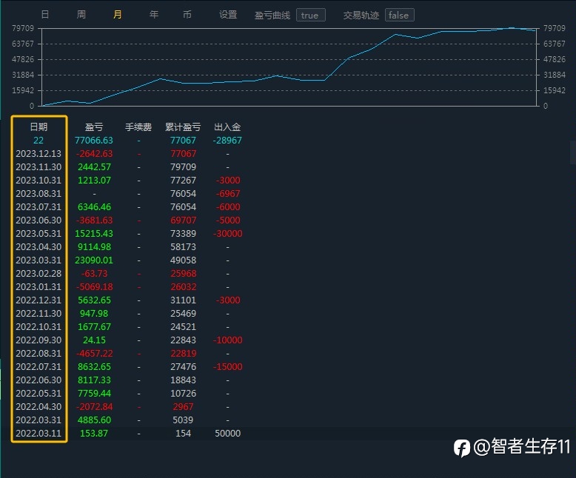Select the 2022.06.30 date row
Viewport: 576px width, 478px height.
[38, 380]
